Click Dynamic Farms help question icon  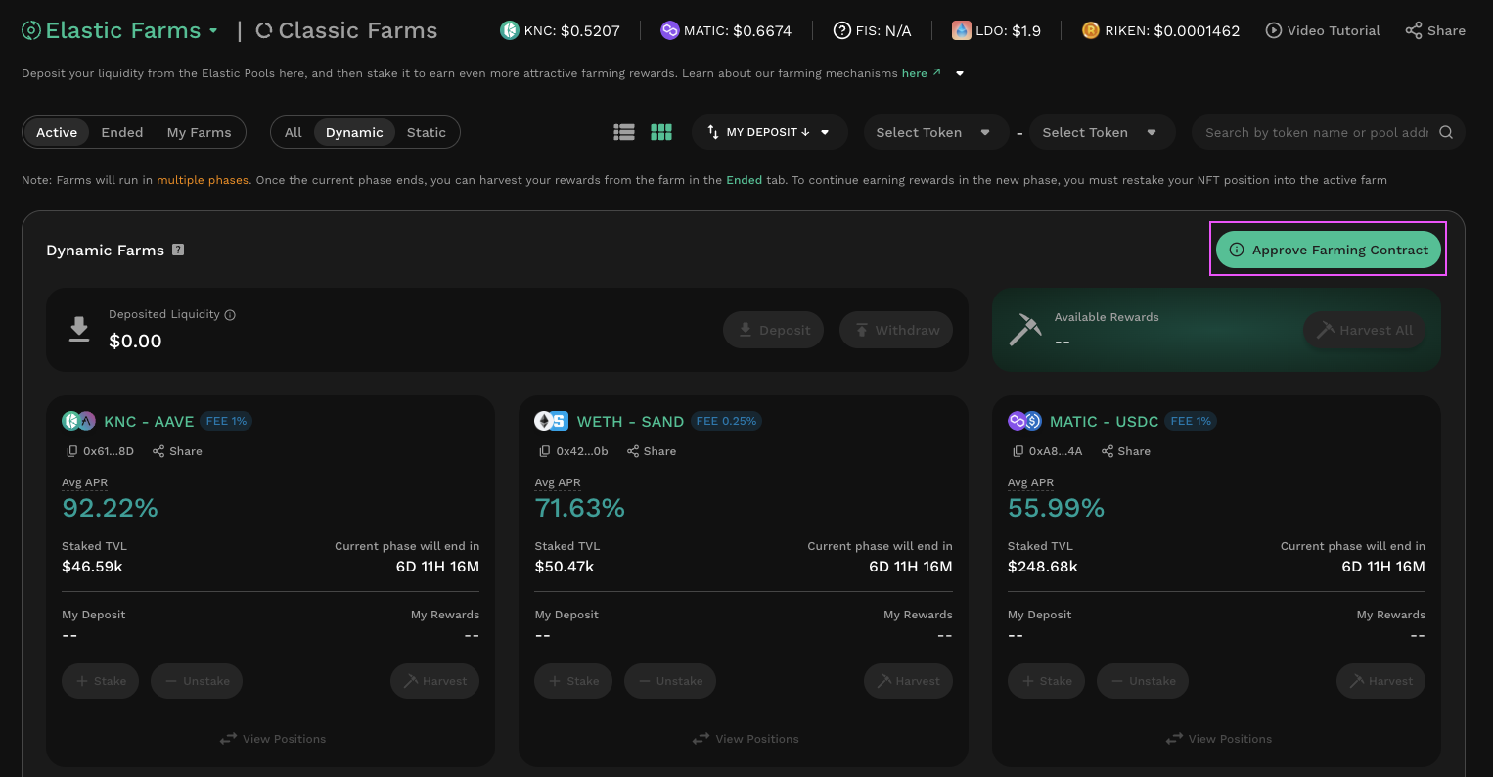[178, 250]
